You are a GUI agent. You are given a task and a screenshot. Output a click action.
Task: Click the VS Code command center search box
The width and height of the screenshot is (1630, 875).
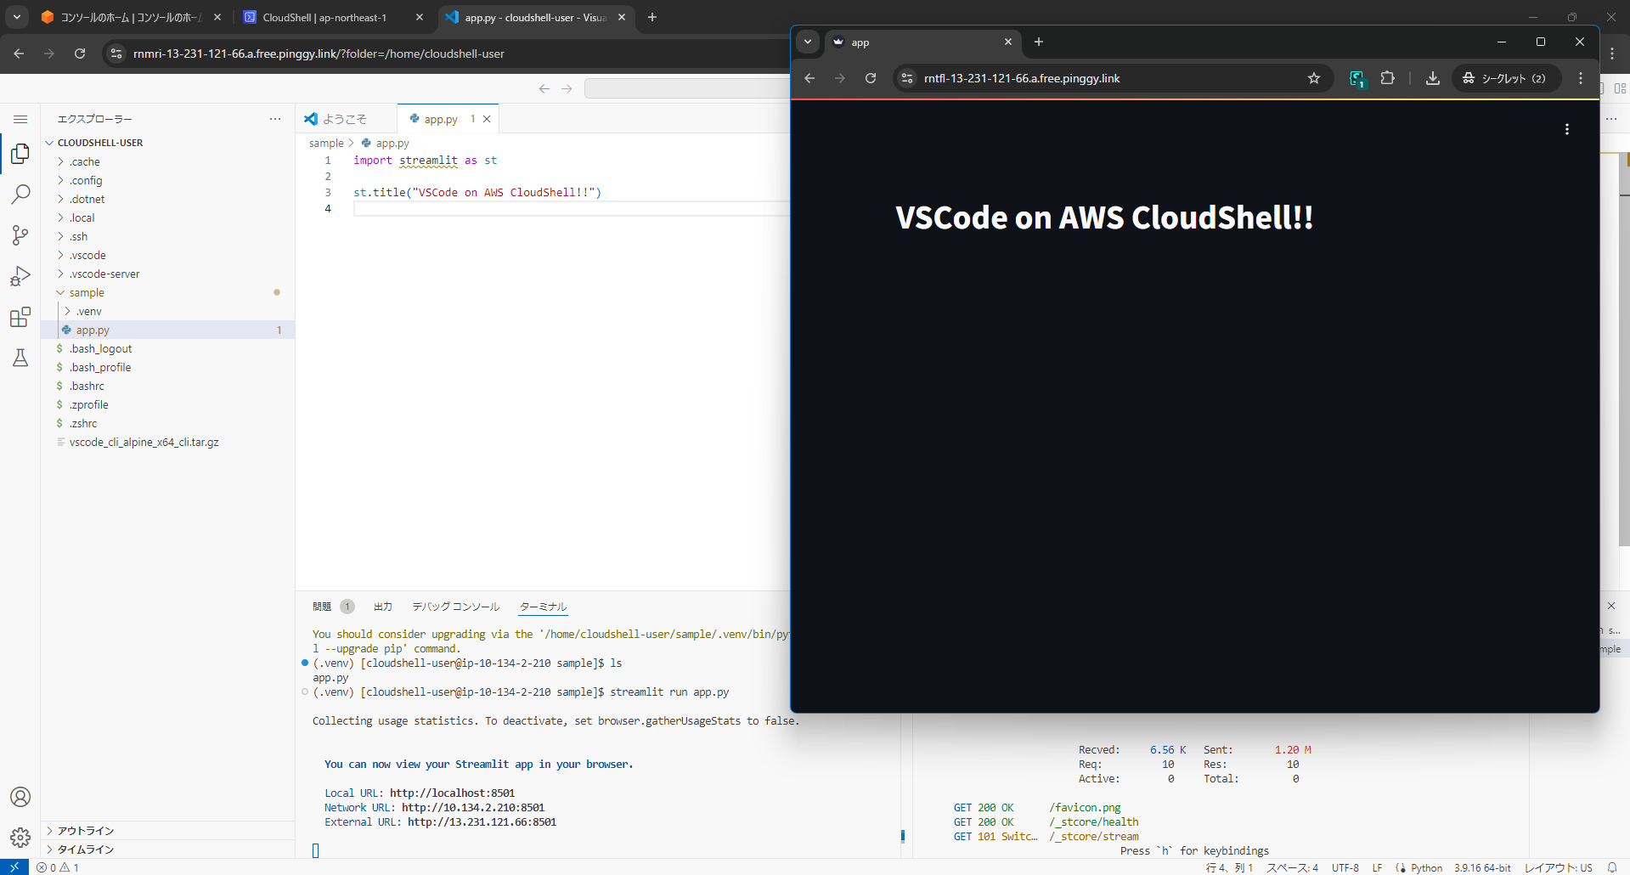688,88
